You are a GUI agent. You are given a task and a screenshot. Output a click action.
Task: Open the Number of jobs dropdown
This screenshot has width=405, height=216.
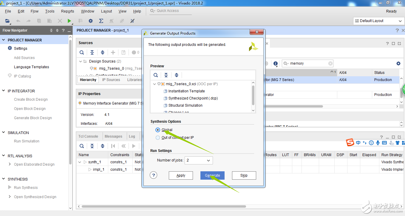click(x=199, y=160)
